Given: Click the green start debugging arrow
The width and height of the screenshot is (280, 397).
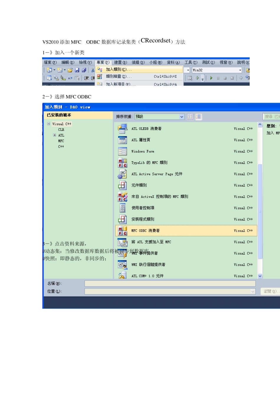Looking at the screenshot, I should point(211,78).
